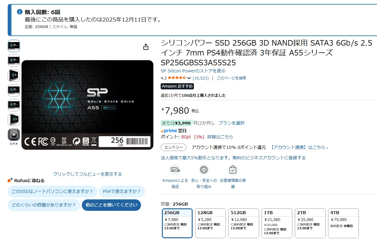Screen dimensions: 377x241
Task: Open the アカウント連携 link chevron
Action: [327, 148]
